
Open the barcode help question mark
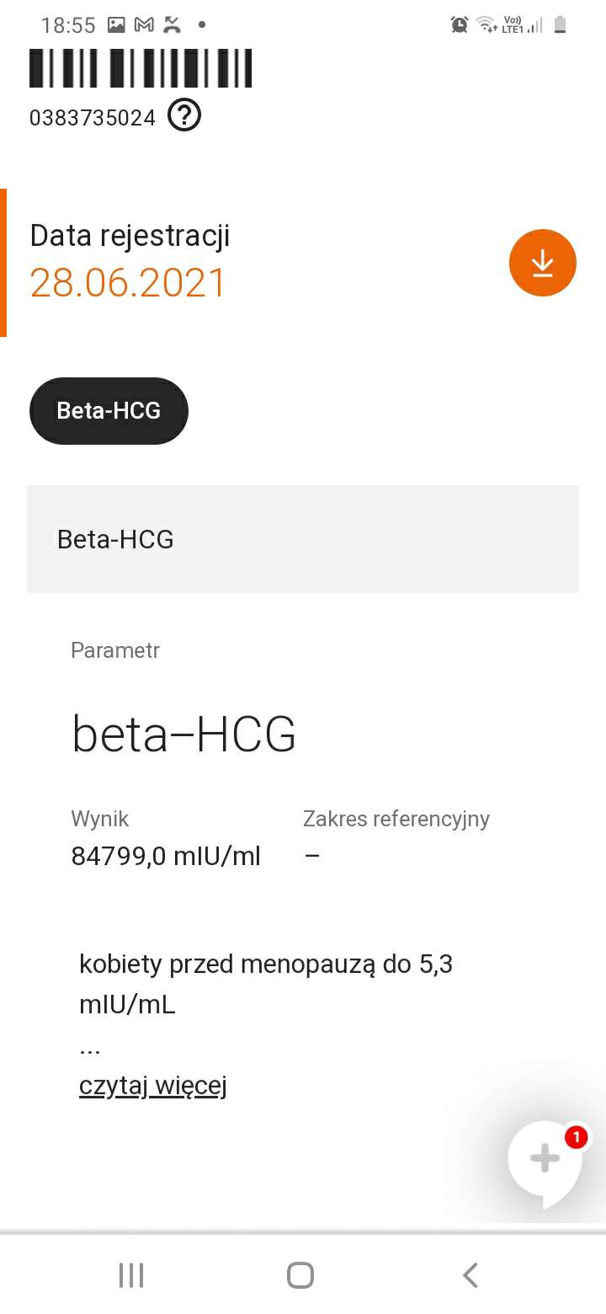tap(184, 115)
